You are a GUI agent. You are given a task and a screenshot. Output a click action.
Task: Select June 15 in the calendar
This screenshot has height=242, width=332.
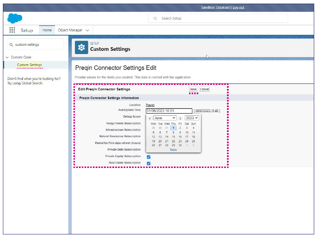click(173, 137)
